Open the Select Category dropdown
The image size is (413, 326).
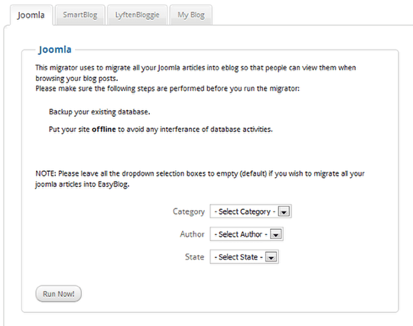251,211
